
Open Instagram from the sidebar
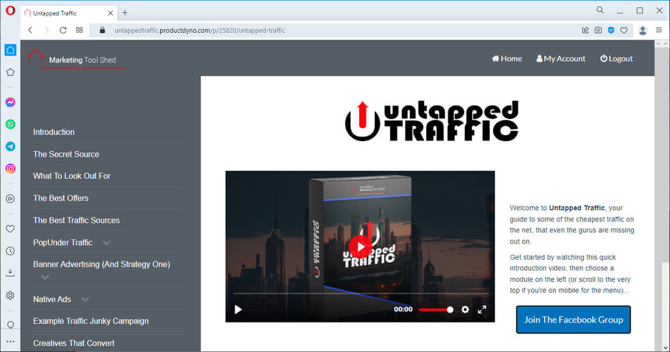(10, 169)
